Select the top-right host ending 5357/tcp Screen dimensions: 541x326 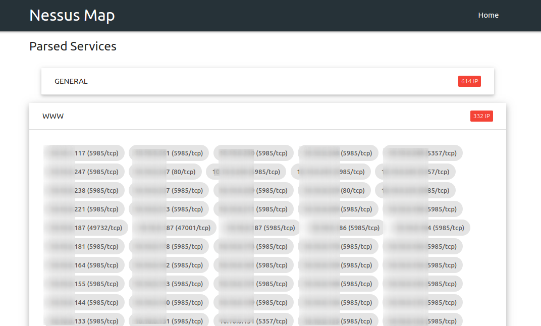[x=422, y=153]
